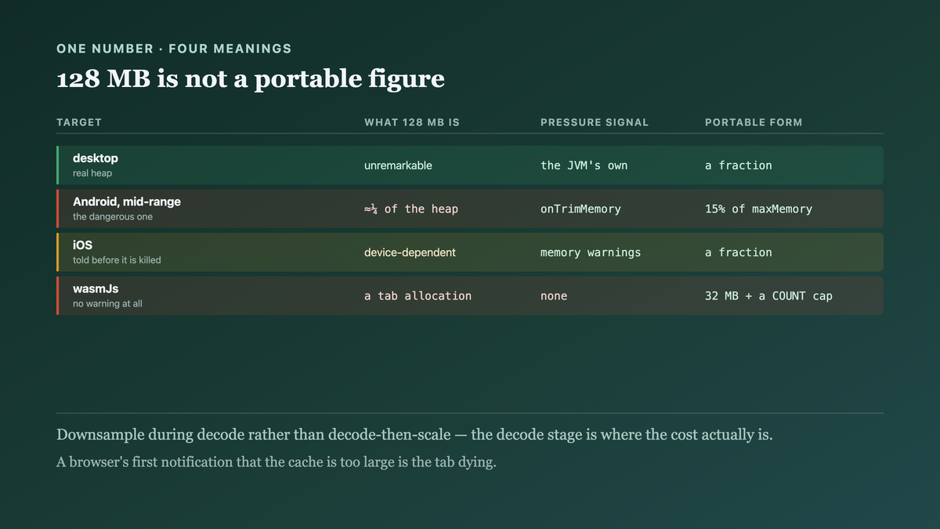Select the 'iOS' row label

click(82, 245)
